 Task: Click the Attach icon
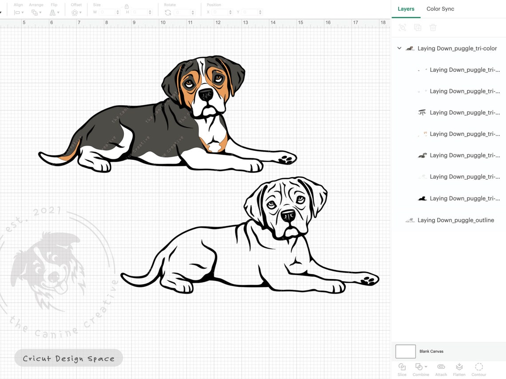point(441,367)
